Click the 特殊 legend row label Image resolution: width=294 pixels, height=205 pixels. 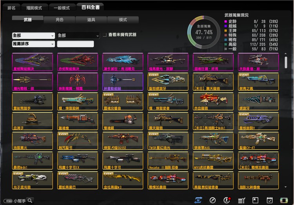(x=232, y=35)
